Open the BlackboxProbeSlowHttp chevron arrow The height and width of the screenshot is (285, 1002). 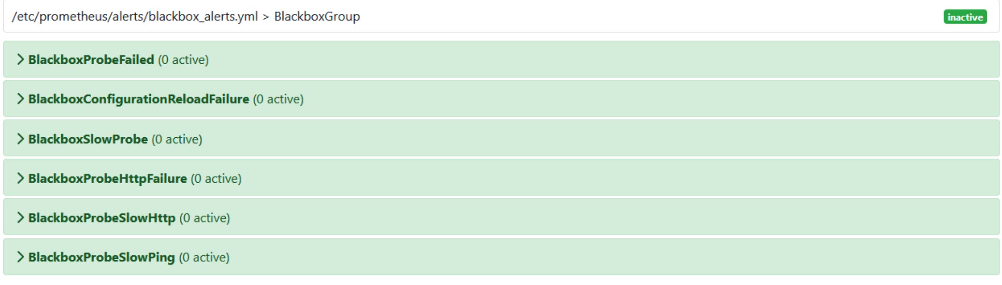pos(20,218)
